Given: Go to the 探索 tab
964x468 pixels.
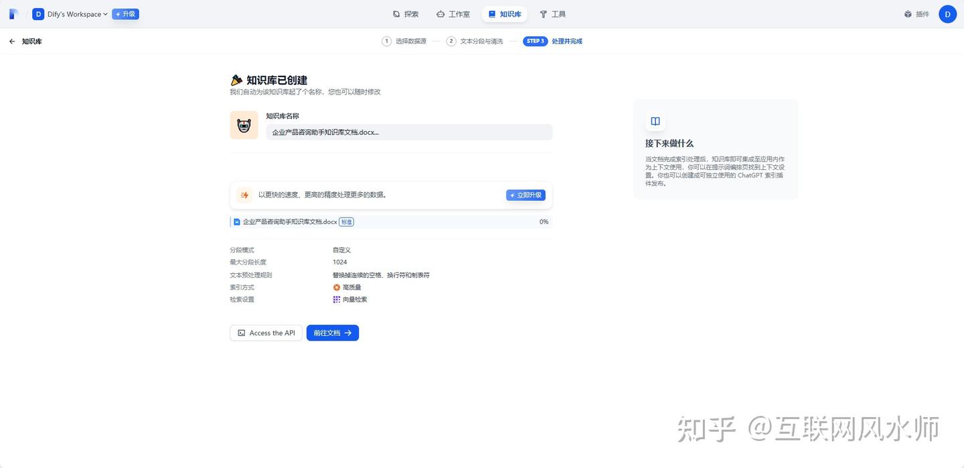Looking at the screenshot, I should (x=406, y=14).
